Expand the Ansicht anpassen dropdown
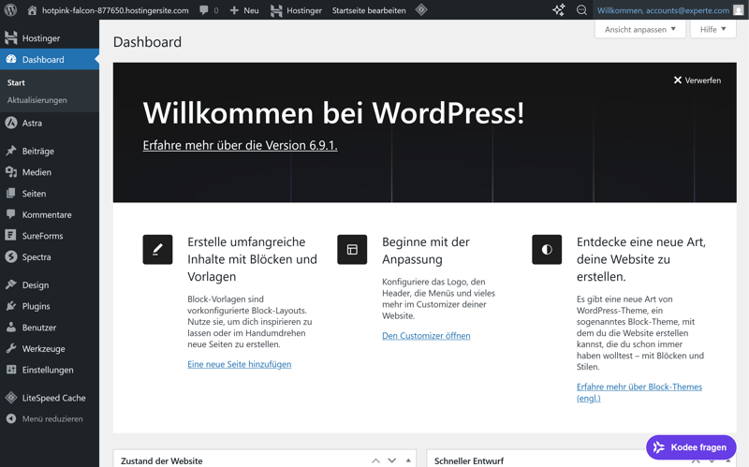This screenshot has width=749, height=467. [x=639, y=29]
